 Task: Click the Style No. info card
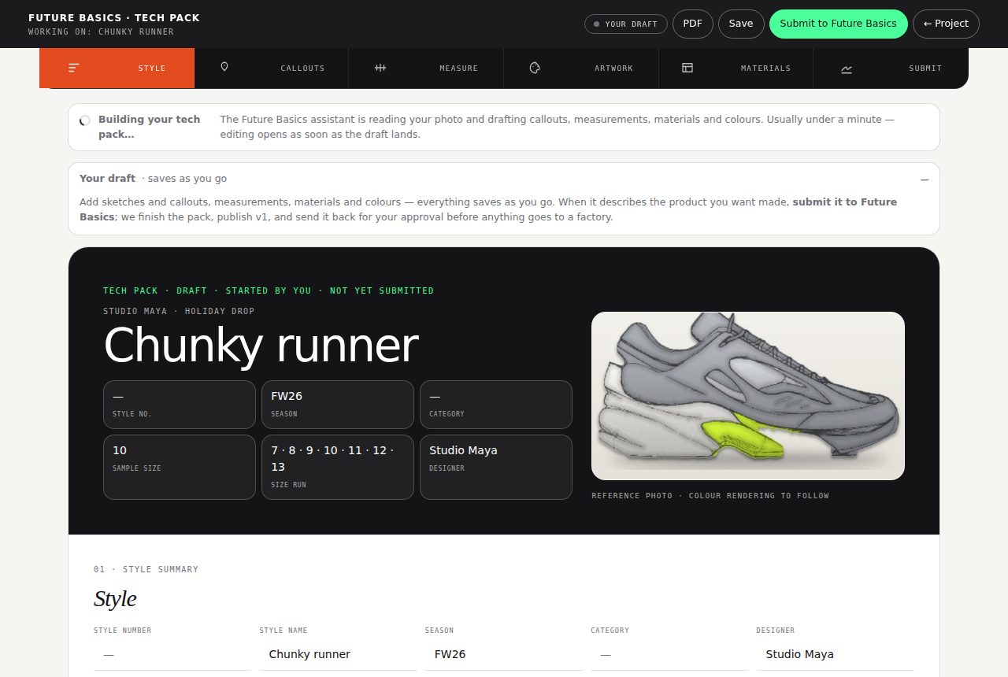[180, 405]
